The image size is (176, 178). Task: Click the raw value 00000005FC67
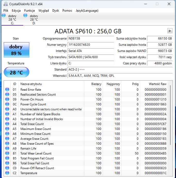pos(156,124)
